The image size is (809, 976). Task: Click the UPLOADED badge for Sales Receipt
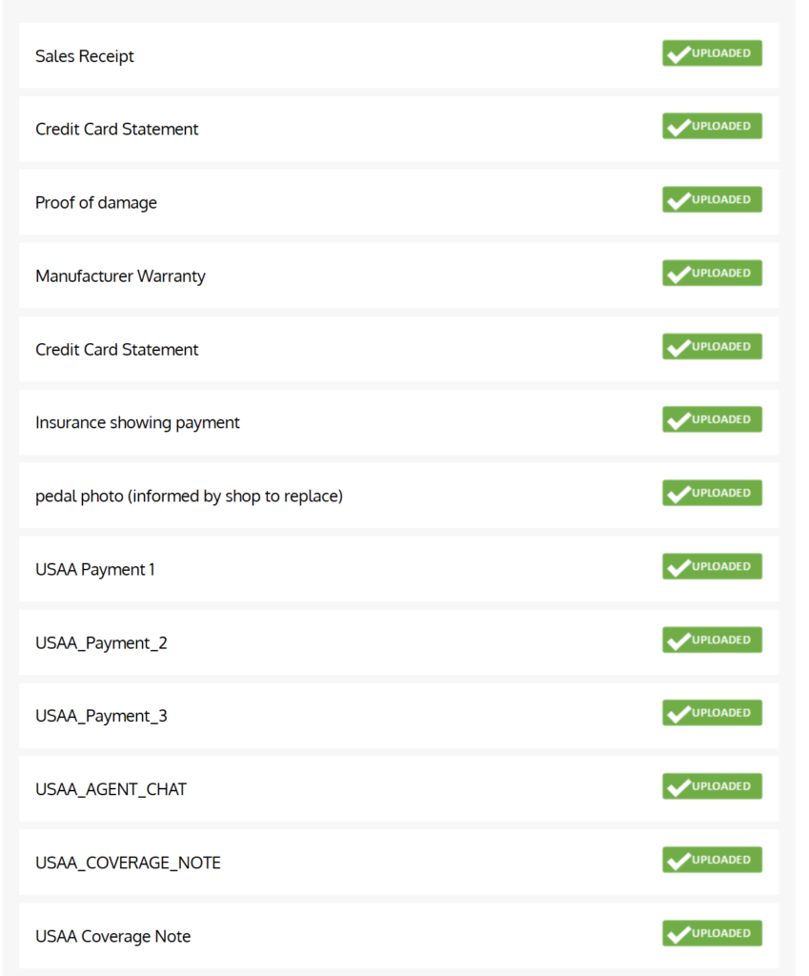click(x=712, y=53)
